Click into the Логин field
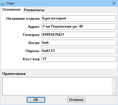Screen dimensions: 118x105 click(79, 43)
